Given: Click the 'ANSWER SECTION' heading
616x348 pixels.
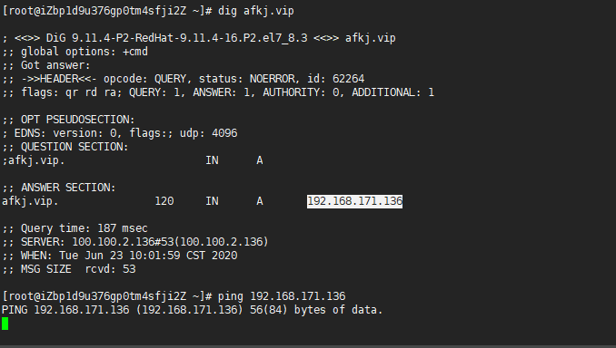Looking at the screenshot, I should [x=68, y=188].
